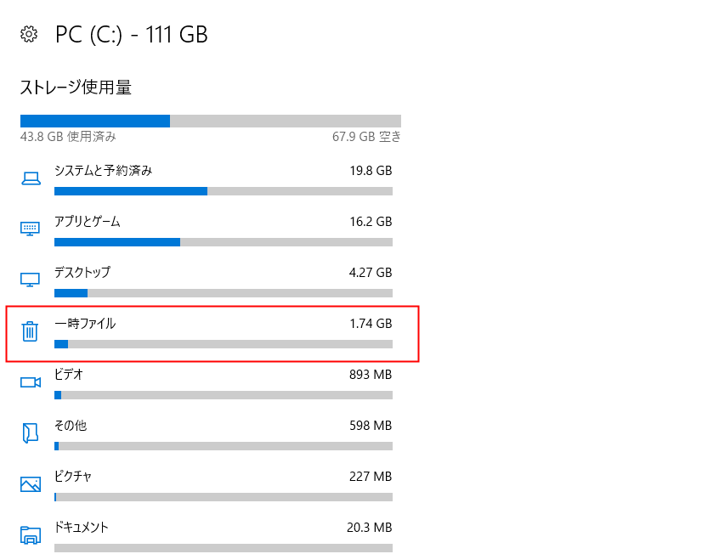This screenshot has width=719, height=554.
Task: Click the PC (C:) - 111 GB heading
Action: pyautogui.click(x=132, y=35)
